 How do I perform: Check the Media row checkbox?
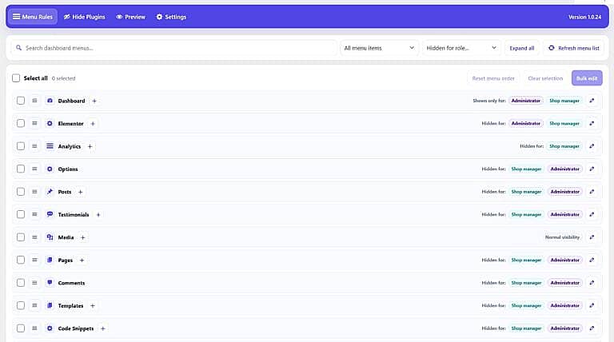(21, 237)
